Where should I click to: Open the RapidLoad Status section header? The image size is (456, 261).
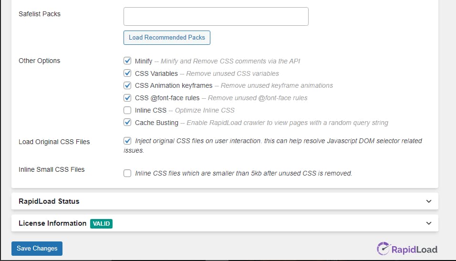[225, 201]
